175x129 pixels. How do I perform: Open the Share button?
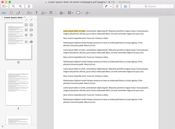click(x=29, y=6)
